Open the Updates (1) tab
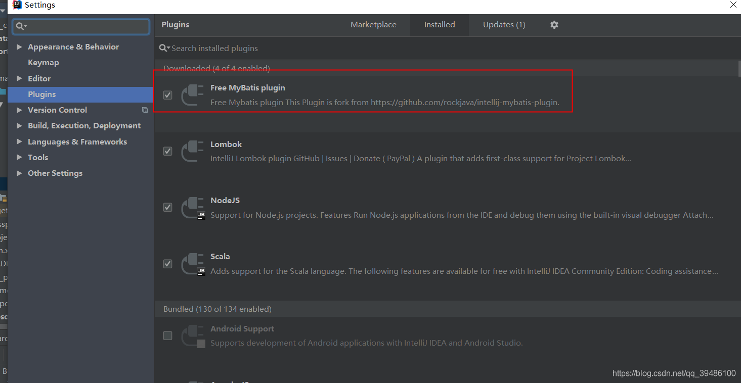 tap(504, 25)
